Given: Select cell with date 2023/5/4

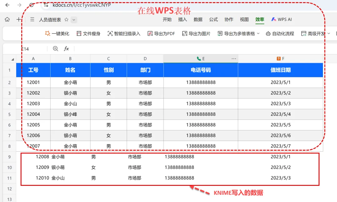Looking at the screenshot, I should 281,114.
